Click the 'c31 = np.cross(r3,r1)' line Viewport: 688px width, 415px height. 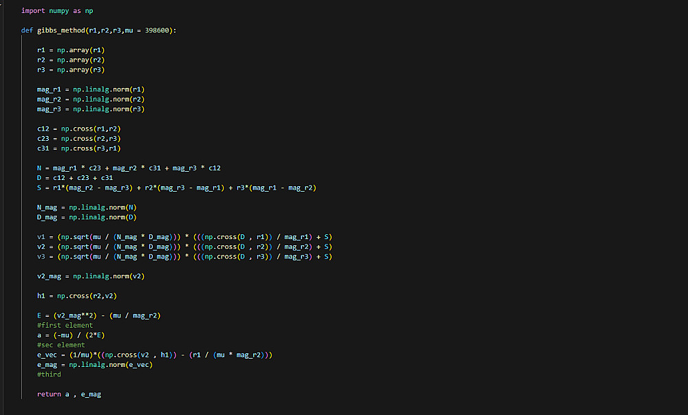click(x=79, y=148)
